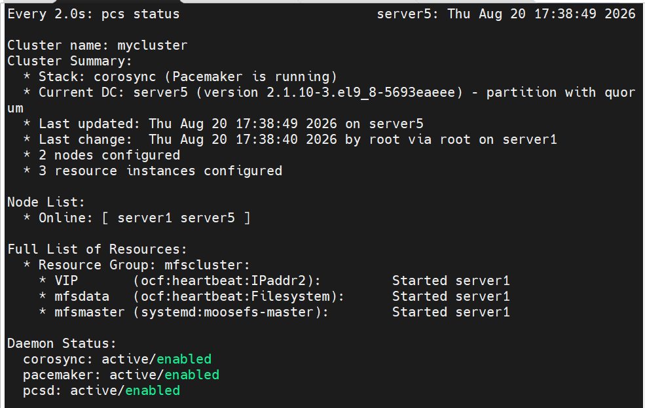Screen dimensions: 645x408
Task: Click the mfsmaster moosefs-master resource row
Action: [274, 313]
